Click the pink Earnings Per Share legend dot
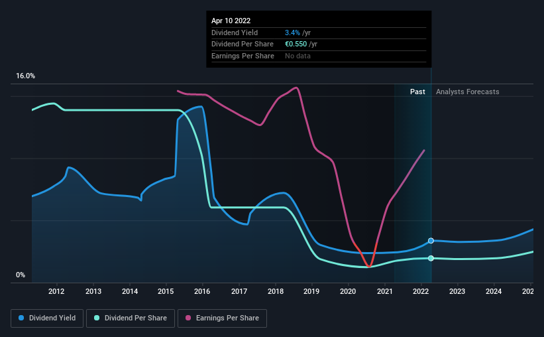 pos(188,318)
